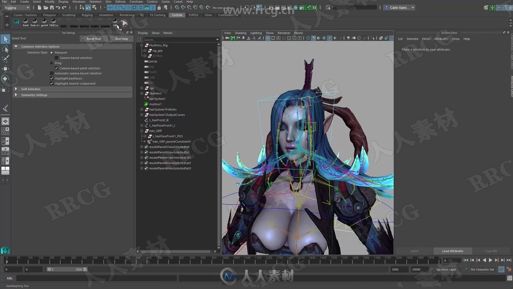The image size is (513, 289).
Task: Collapse hair_GRP node in Outliner
Action: 142,131
